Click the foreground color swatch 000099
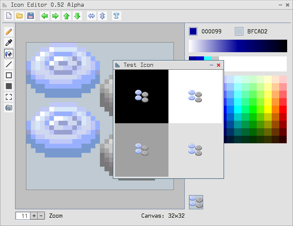This screenshot has width=293, height=226. pyautogui.click(x=193, y=31)
